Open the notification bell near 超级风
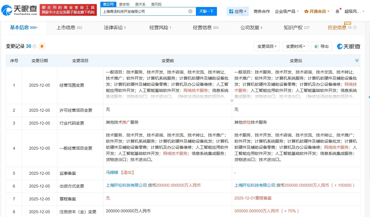The width and height of the screenshot is (370, 217). [x=337, y=11]
